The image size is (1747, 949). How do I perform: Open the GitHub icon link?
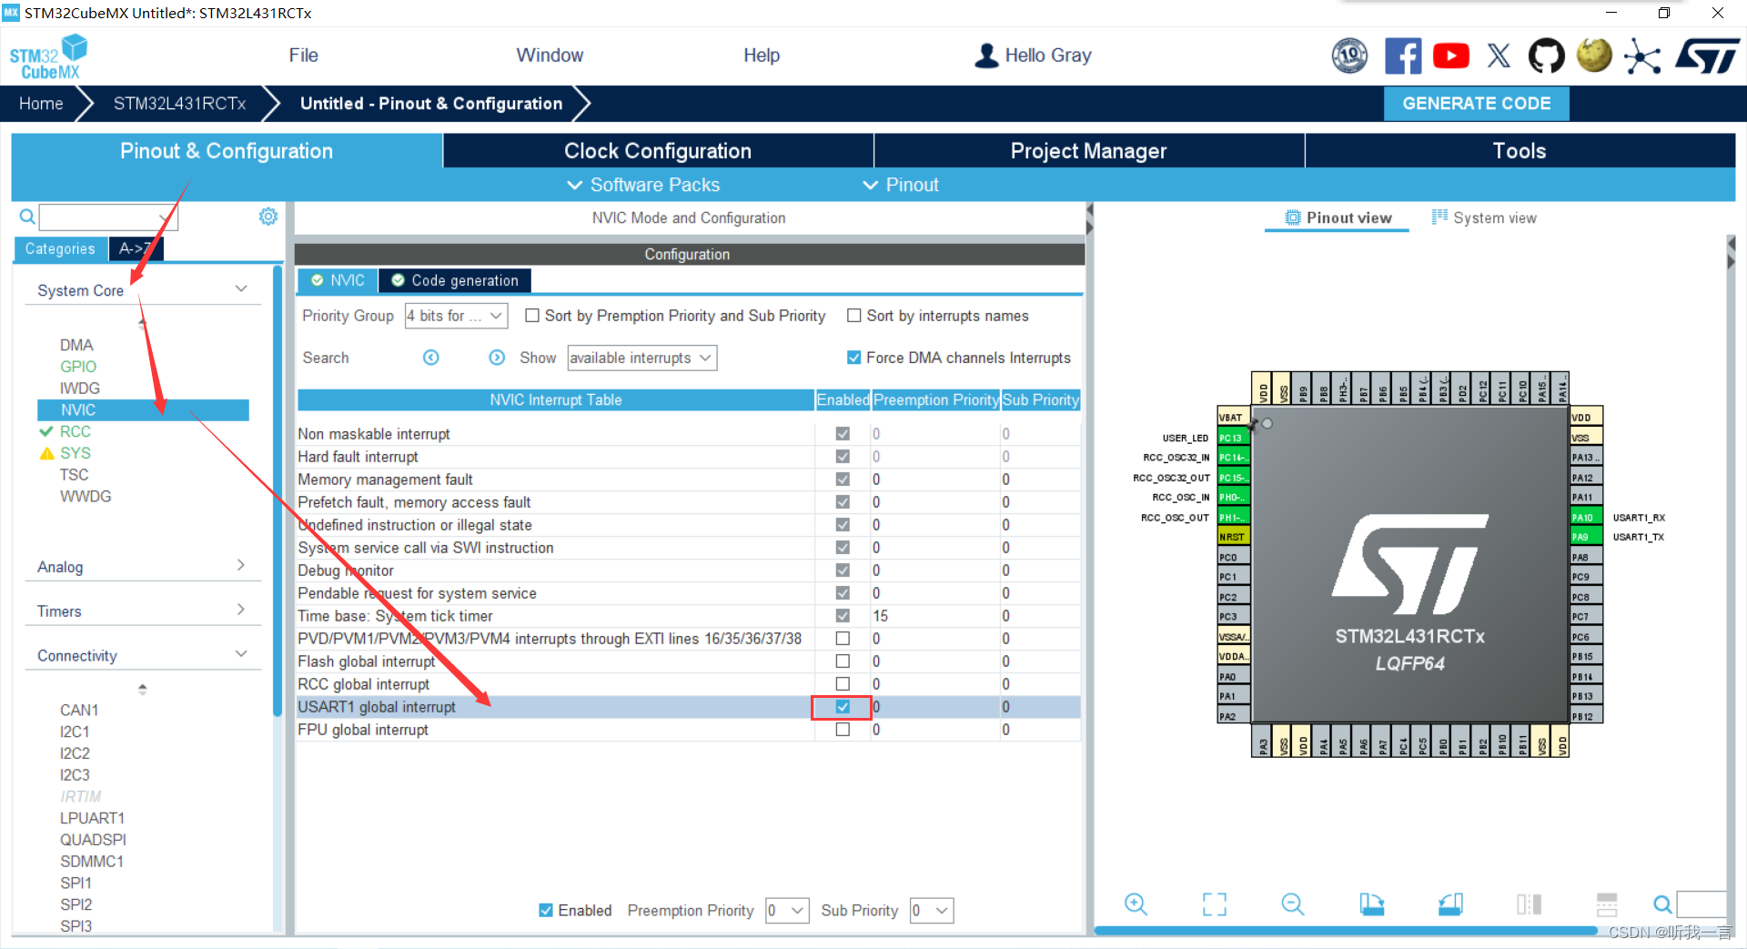1546,56
